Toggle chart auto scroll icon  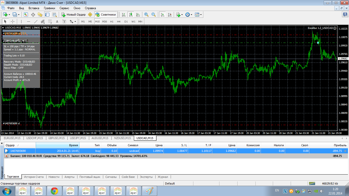pos(162,15)
